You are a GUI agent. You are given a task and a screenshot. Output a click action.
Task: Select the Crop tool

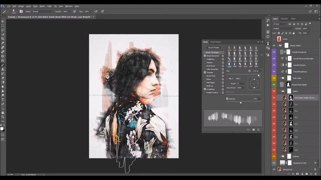[x=3, y=38]
